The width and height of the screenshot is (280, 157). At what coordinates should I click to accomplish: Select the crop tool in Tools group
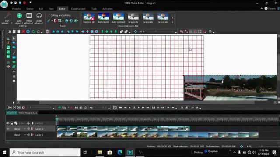tap(59, 20)
